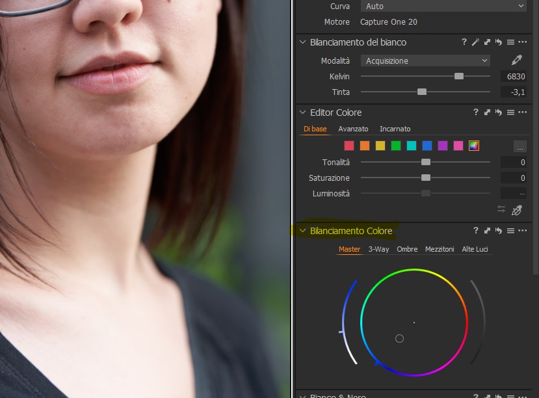Select the orange color swatch
539x398 pixels.
(364, 146)
